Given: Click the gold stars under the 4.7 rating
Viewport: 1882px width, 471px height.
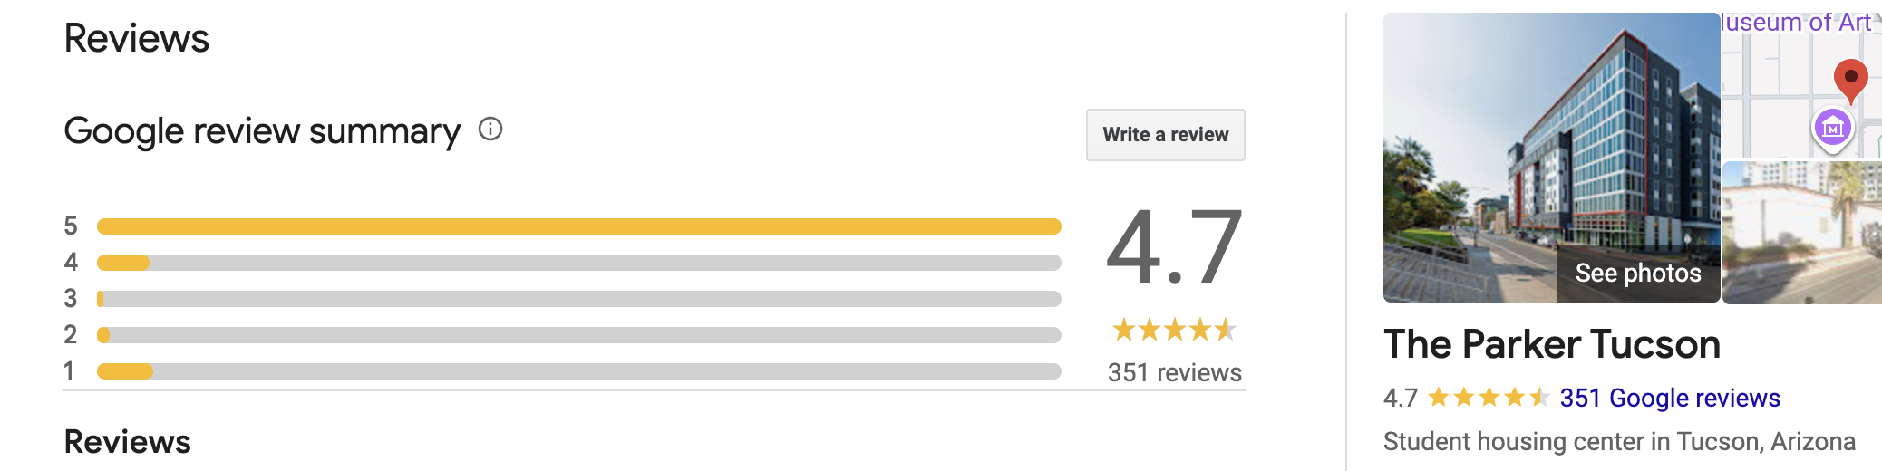Looking at the screenshot, I should click(1174, 330).
